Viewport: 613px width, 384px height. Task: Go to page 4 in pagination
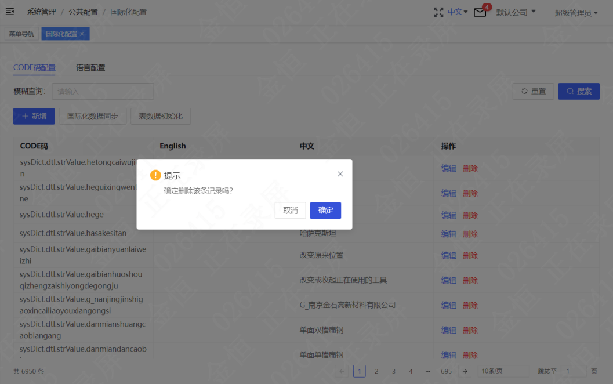pyautogui.click(x=411, y=371)
